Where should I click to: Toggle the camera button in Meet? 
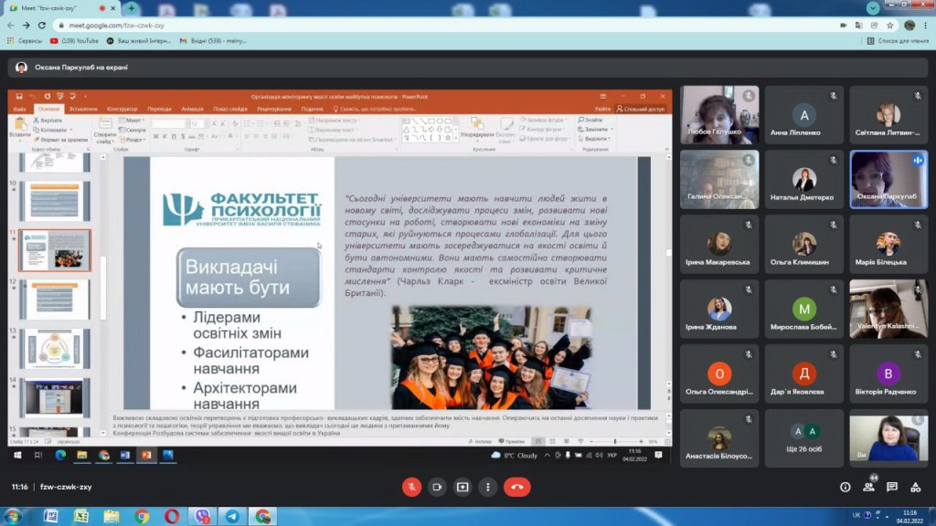[x=437, y=487]
